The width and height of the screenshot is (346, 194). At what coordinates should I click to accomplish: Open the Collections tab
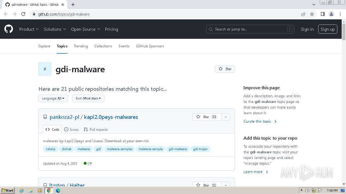click(x=103, y=46)
